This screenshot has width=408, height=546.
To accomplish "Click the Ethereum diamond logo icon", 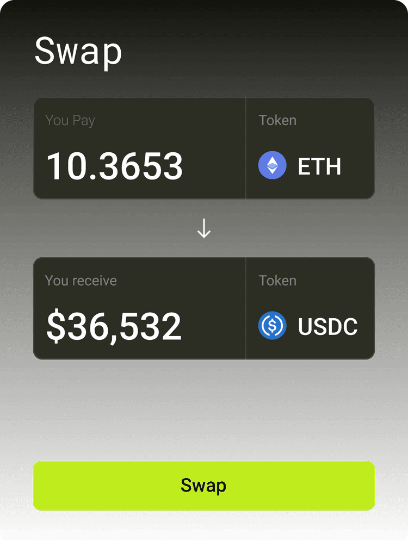I will point(272,165).
